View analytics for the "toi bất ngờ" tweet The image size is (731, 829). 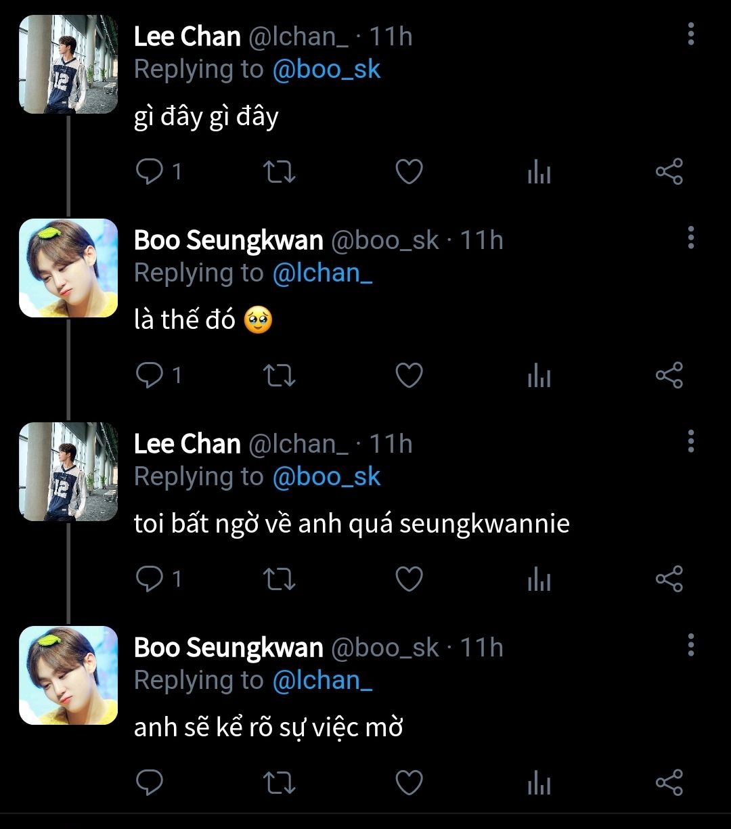(539, 580)
